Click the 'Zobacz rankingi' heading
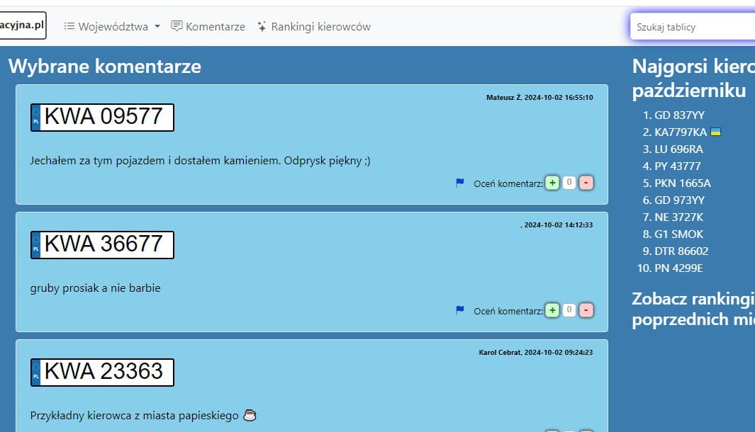This screenshot has height=432, width=755. click(x=693, y=309)
